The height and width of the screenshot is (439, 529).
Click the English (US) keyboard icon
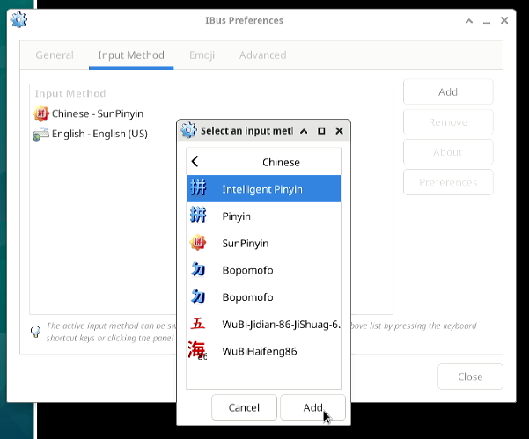40,134
